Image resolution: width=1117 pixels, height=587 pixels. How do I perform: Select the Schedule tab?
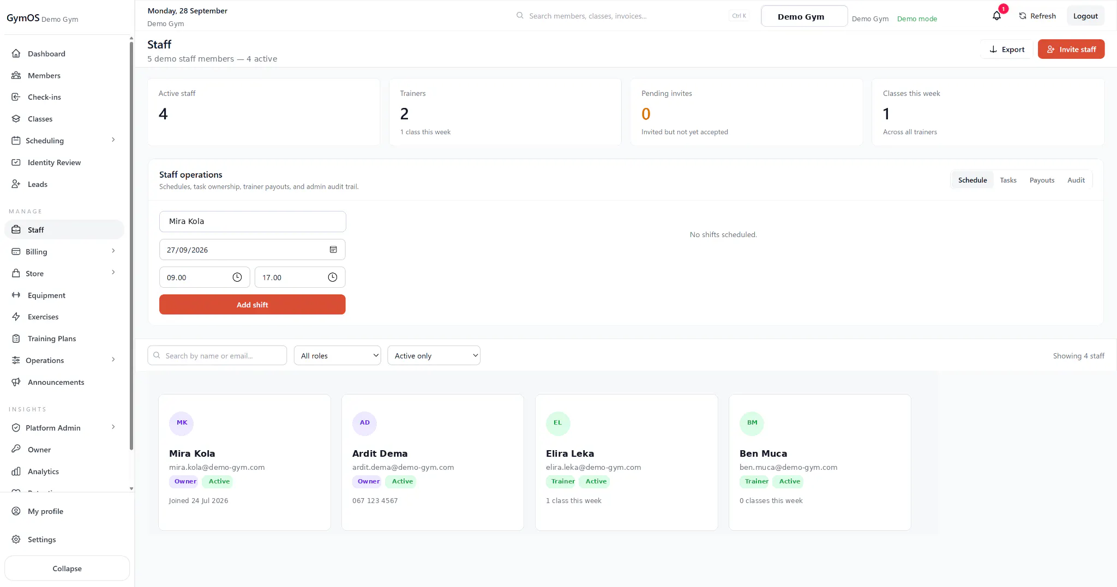pyautogui.click(x=972, y=180)
